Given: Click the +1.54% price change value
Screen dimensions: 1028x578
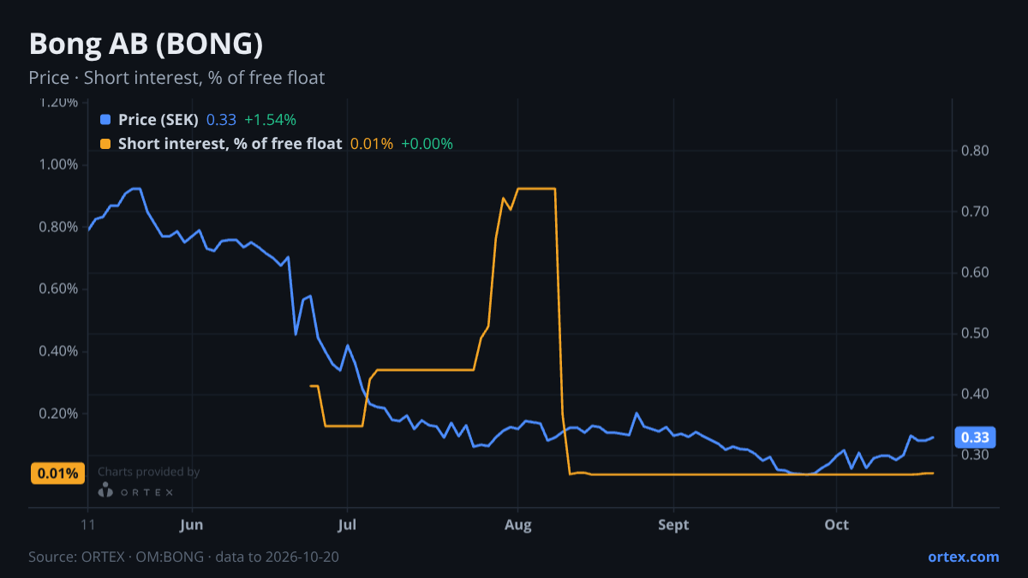Looking at the screenshot, I should point(270,120).
